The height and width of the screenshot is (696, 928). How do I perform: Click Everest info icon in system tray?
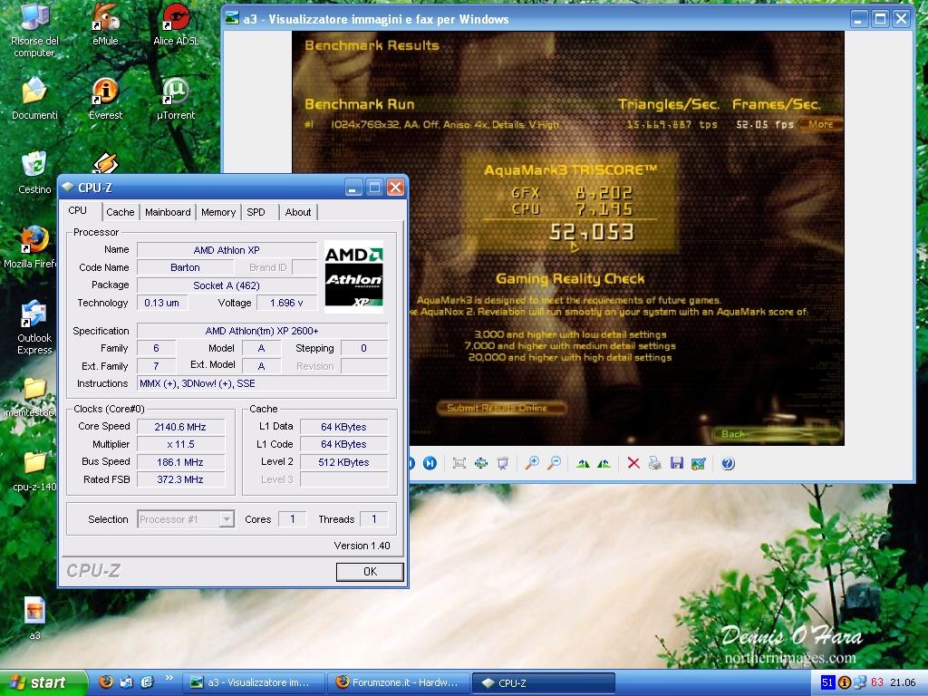(x=845, y=682)
